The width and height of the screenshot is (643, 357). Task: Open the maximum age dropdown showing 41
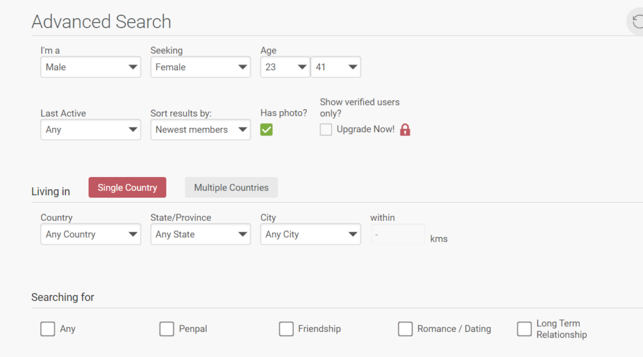[x=335, y=67]
